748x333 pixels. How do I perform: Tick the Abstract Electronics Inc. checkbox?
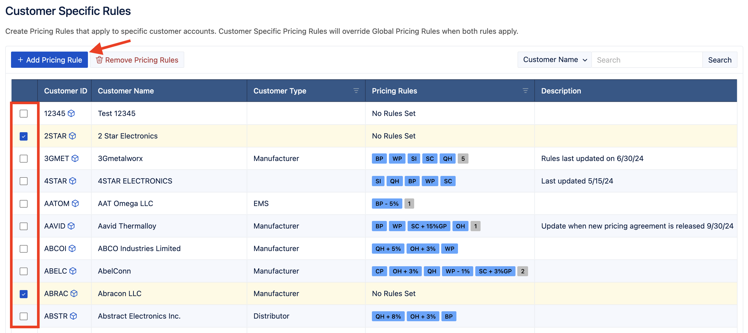click(x=24, y=316)
